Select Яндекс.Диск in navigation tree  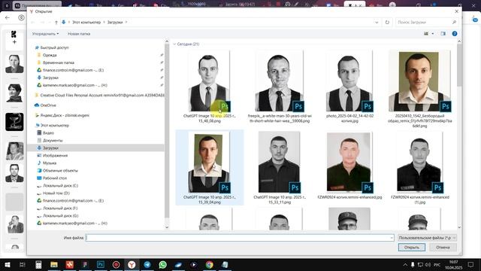65,115
